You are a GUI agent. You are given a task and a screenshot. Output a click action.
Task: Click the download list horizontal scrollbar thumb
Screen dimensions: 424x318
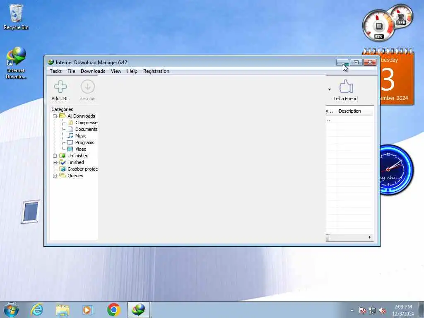pos(328,238)
